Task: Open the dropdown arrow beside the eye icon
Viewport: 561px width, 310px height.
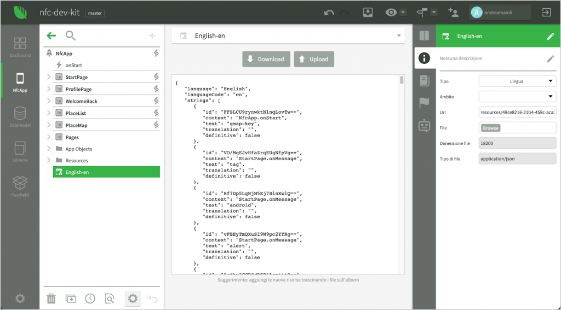Action: click(x=403, y=13)
